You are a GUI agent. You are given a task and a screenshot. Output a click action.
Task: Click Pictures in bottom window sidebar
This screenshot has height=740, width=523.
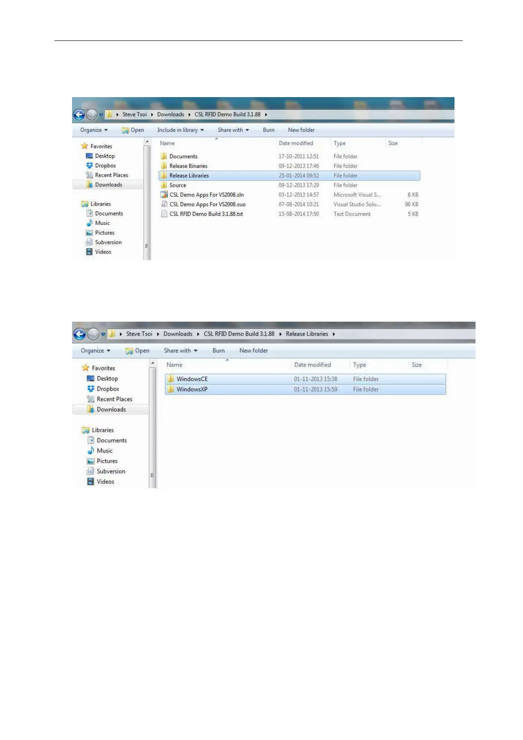102,461
